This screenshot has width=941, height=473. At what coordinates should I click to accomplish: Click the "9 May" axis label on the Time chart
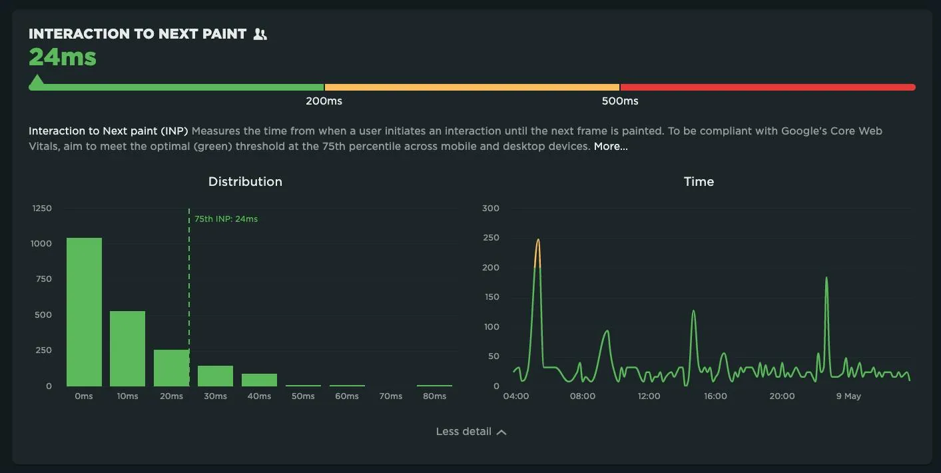tap(847, 395)
